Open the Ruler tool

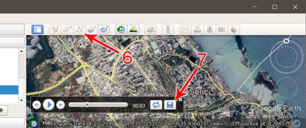(x=168, y=29)
